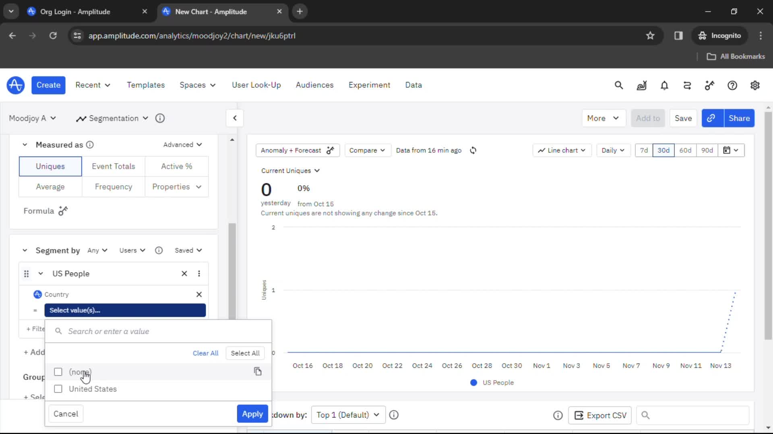Check the United States checkbox
Image resolution: width=773 pixels, height=434 pixels.
pyautogui.click(x=58, y=389)
